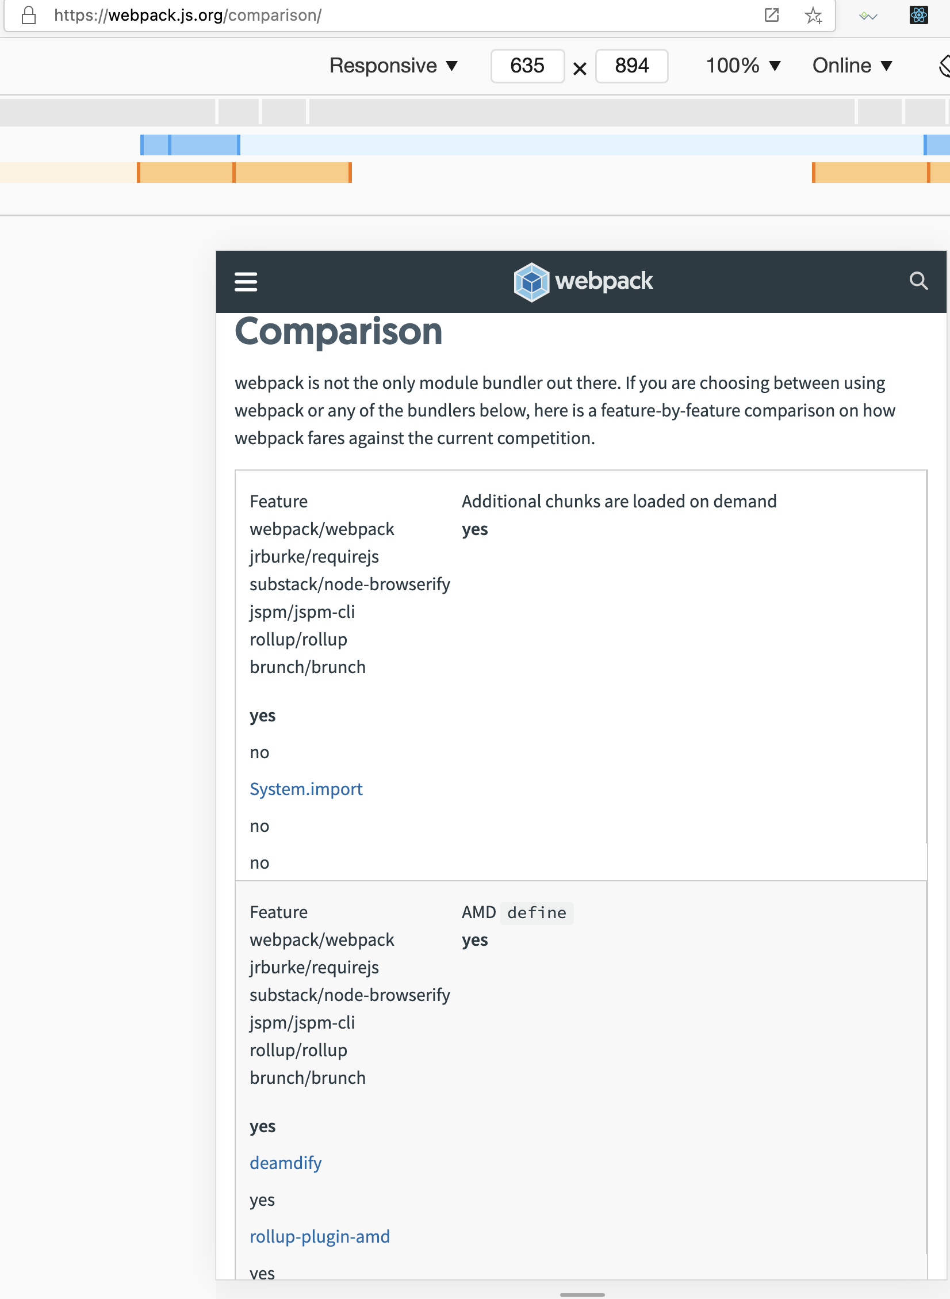950x1299 pixels.
Task: Click the padlock icon in the address bar
Action: (x=28, y=16)
